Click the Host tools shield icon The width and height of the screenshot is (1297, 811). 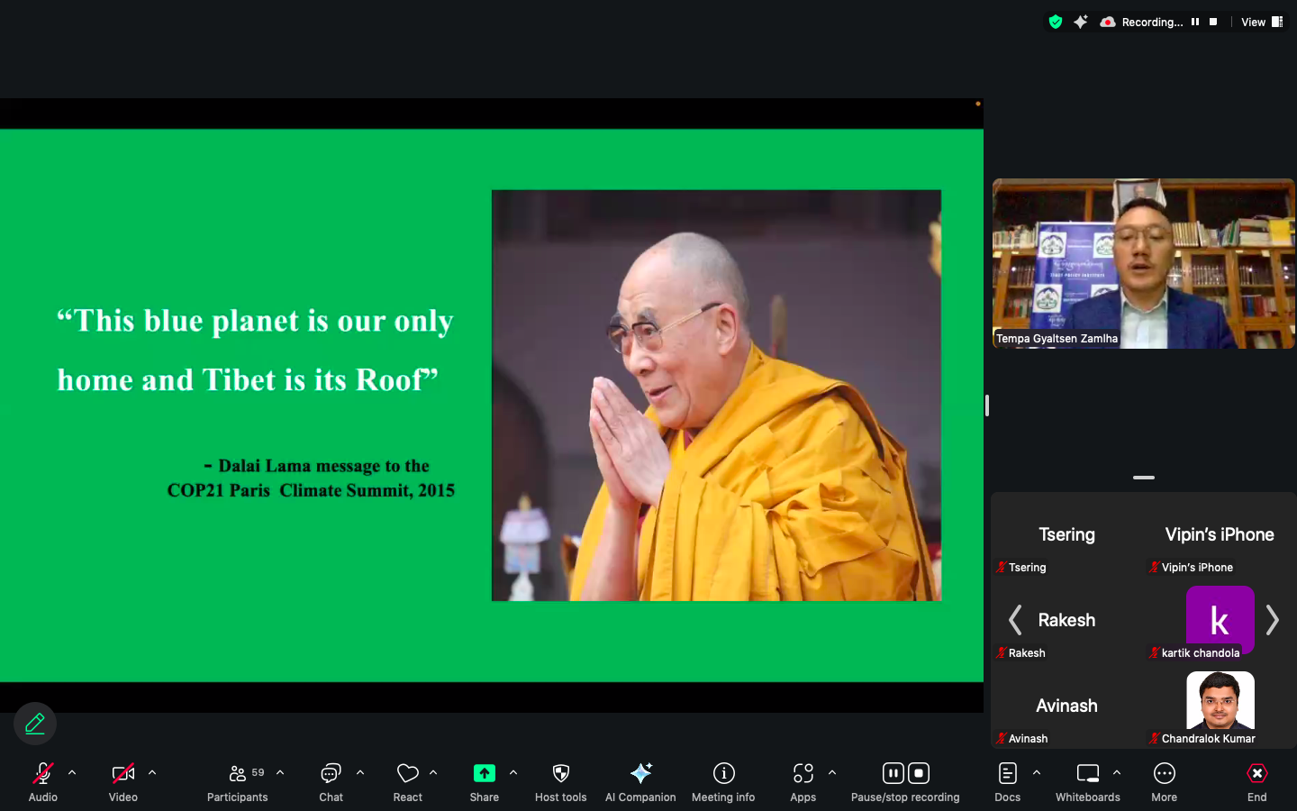tap(560, 774)
